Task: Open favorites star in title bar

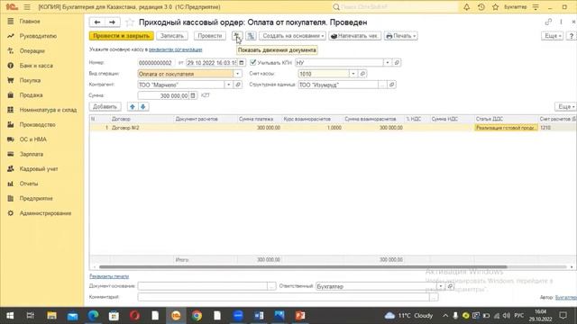Action: (x=495, y=7)
